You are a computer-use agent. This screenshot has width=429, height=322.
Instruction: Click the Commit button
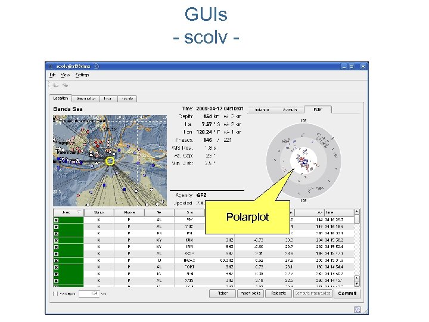pyautogui.click(x=347, y=293)
